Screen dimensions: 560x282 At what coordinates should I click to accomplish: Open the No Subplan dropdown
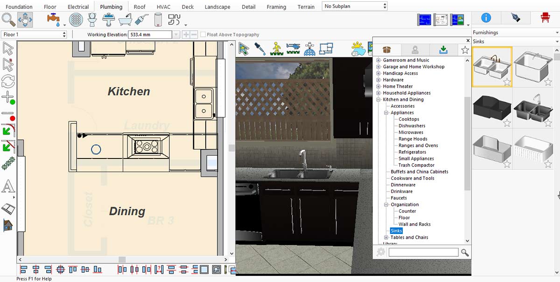click(x=355, y=6)
